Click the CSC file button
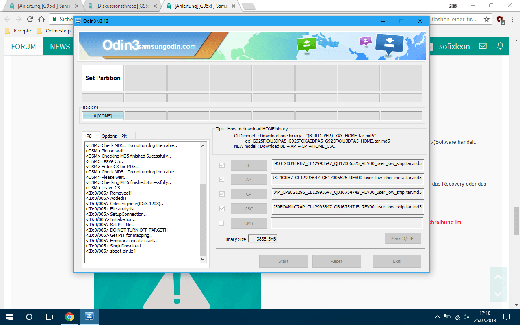This screenshot has width=520, height=325. [x=249, y=209]
